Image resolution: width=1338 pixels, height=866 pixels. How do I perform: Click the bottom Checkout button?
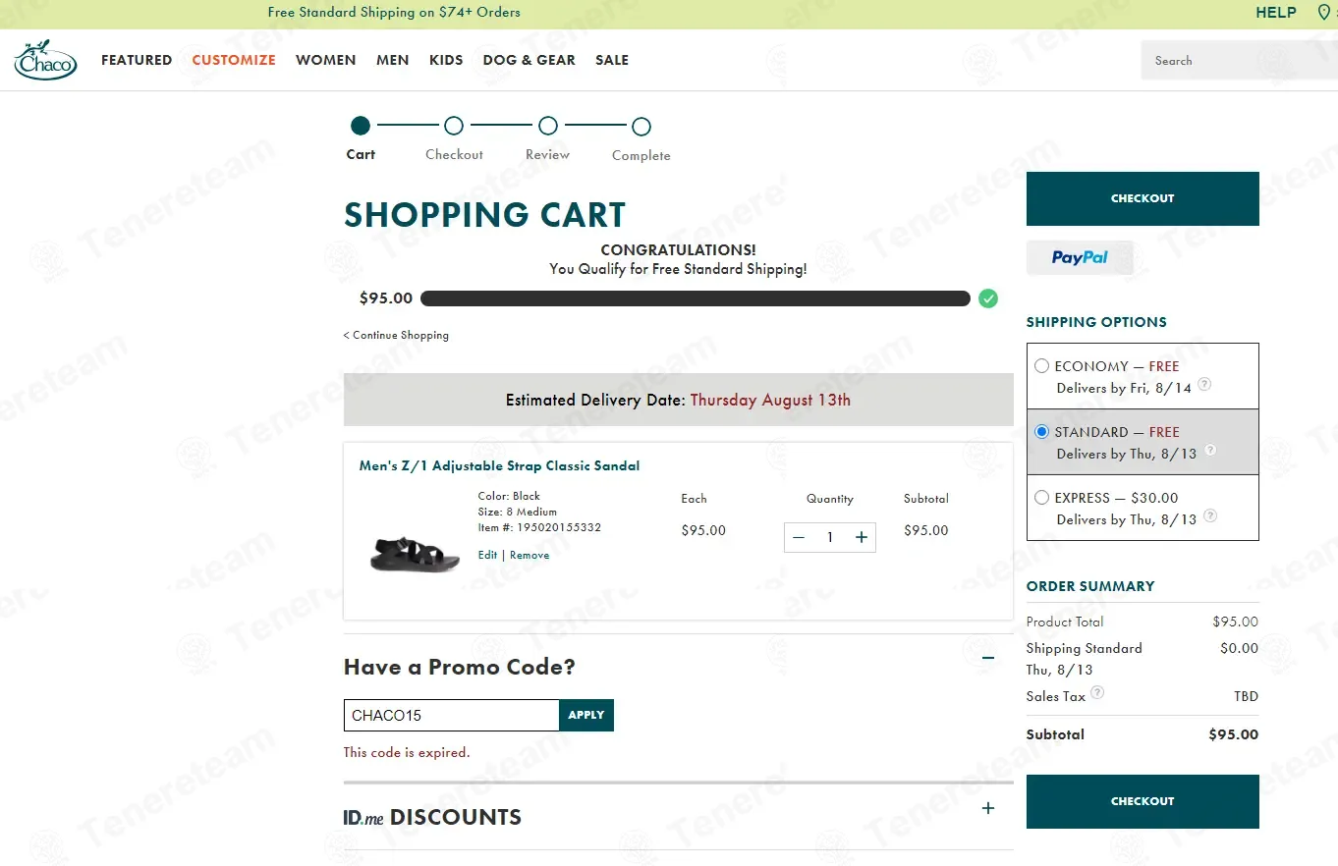(x=1143, y=801)
